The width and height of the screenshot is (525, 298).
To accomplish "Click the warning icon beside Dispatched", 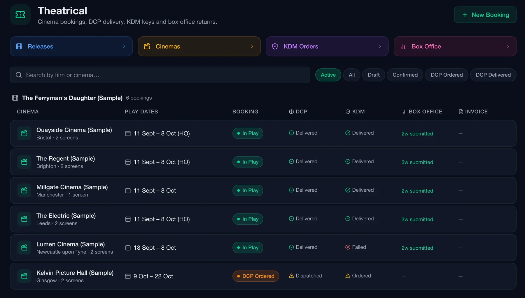I will click(291, 276).
